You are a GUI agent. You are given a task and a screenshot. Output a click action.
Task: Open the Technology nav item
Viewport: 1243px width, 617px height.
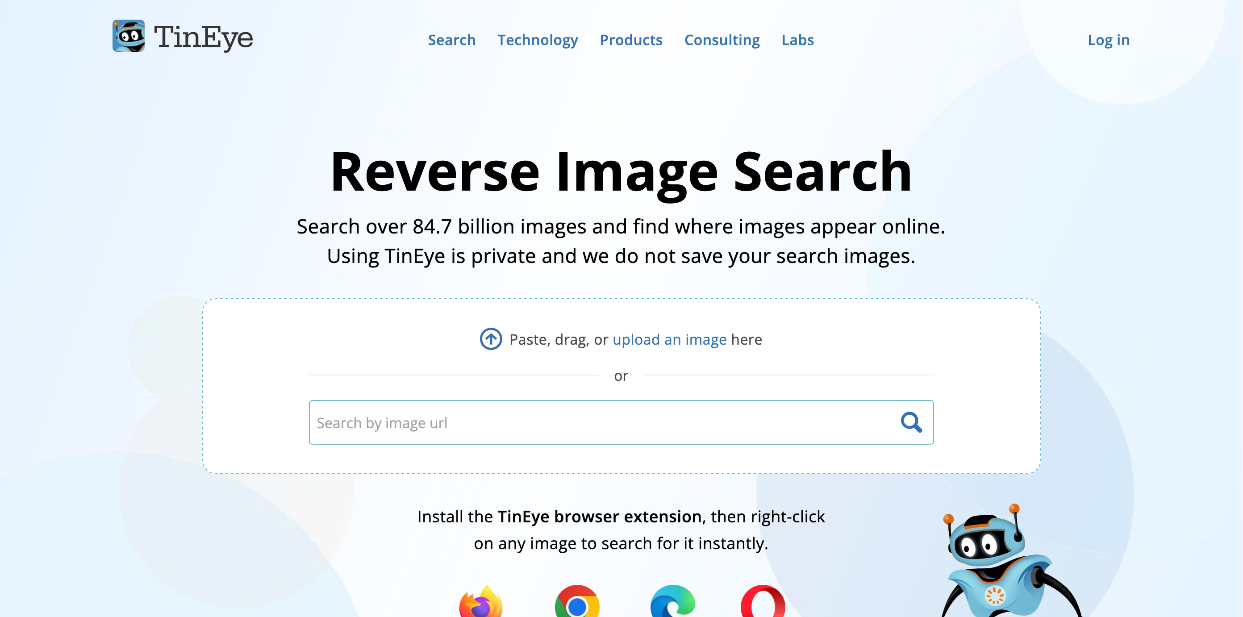538,40
